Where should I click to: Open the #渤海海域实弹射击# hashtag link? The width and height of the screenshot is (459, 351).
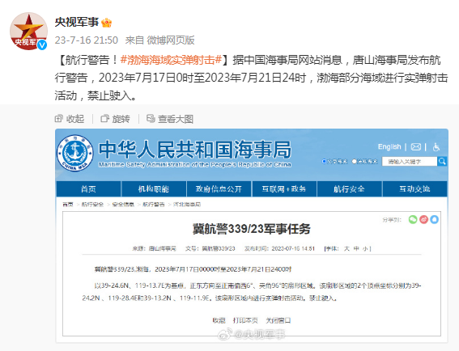pos(171,60)
